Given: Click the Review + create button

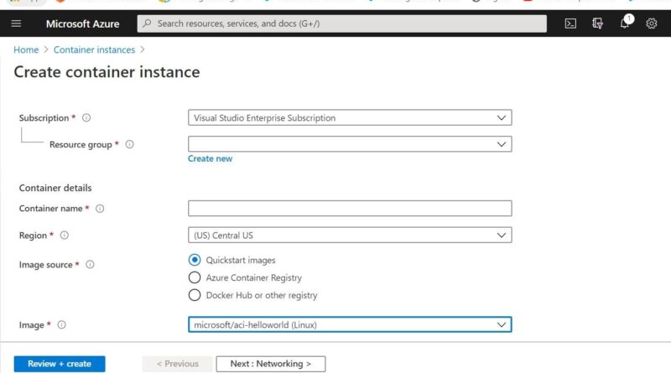Looking at the screenshot, I should (60, 364).
